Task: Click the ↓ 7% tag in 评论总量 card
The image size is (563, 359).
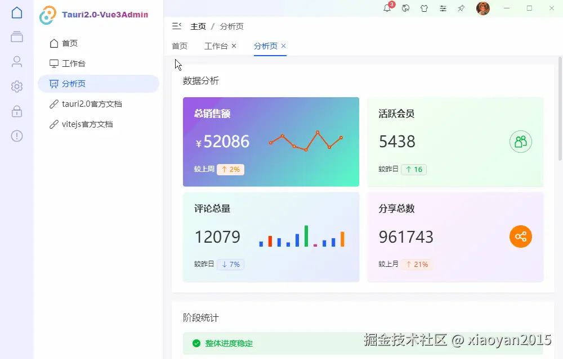Action: click(230, 265)
